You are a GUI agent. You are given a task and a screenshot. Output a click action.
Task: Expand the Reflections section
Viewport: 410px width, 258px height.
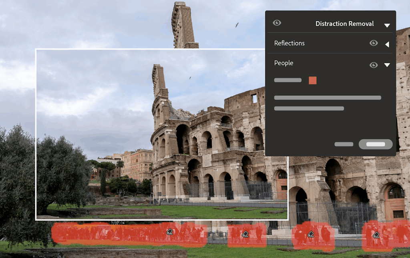pos(387,44)
